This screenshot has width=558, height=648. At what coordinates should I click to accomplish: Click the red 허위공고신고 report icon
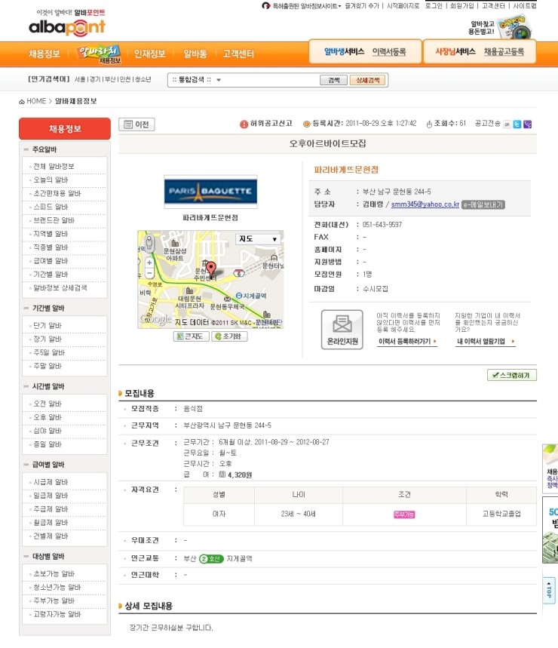click(244, 124)
